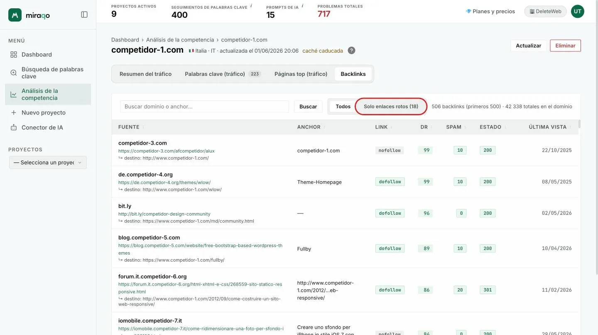Click the info icon beside Prompts de IA
This screenshot has height=335, width=598.
click(302, 6)
